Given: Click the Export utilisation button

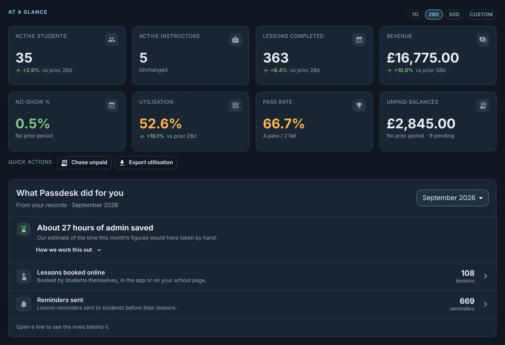Looking at the screenshot, I should [x=146, y=163].
